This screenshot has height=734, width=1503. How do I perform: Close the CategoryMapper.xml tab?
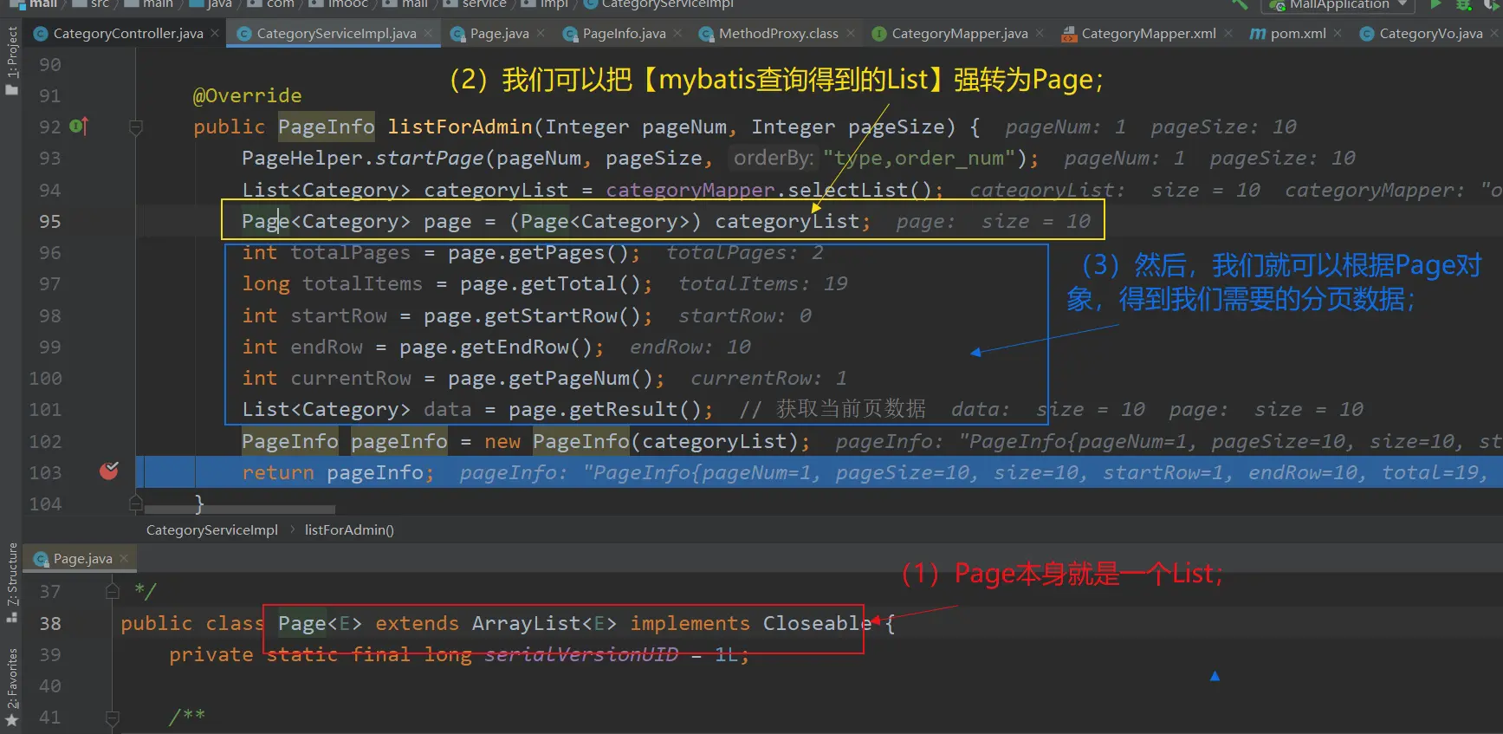(1228, 34)
